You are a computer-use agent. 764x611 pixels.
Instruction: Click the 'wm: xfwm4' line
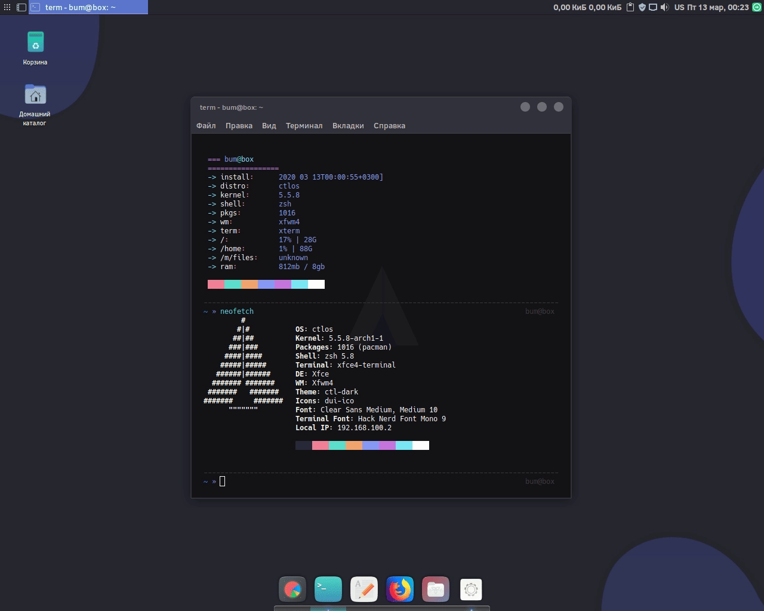[x=254, y=222]
